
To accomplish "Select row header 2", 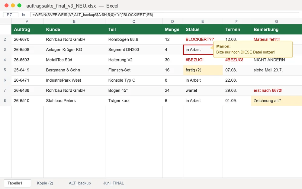I will 5,39.
